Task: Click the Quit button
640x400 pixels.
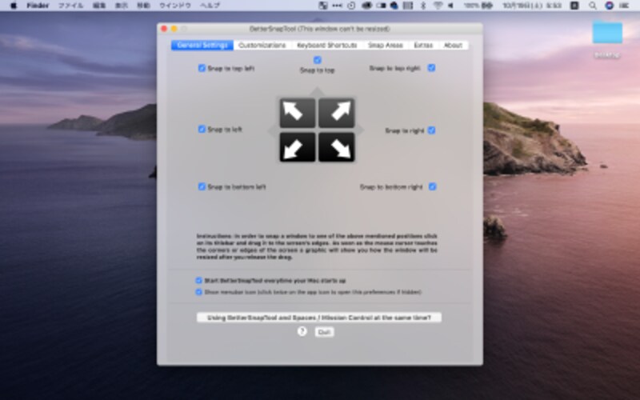Action: pyautogui.click(x=324, y=332)
